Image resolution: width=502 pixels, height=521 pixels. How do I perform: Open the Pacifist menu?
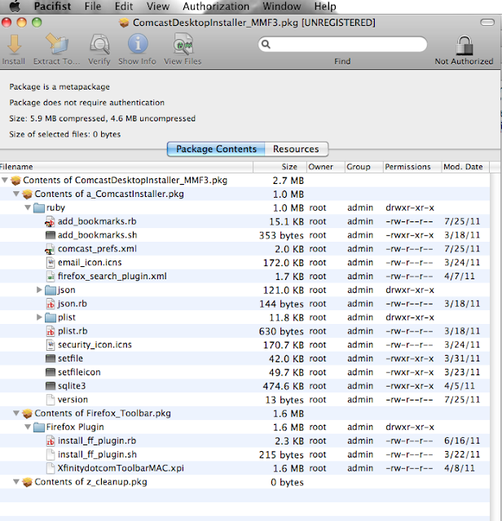[x=52, y=6]
